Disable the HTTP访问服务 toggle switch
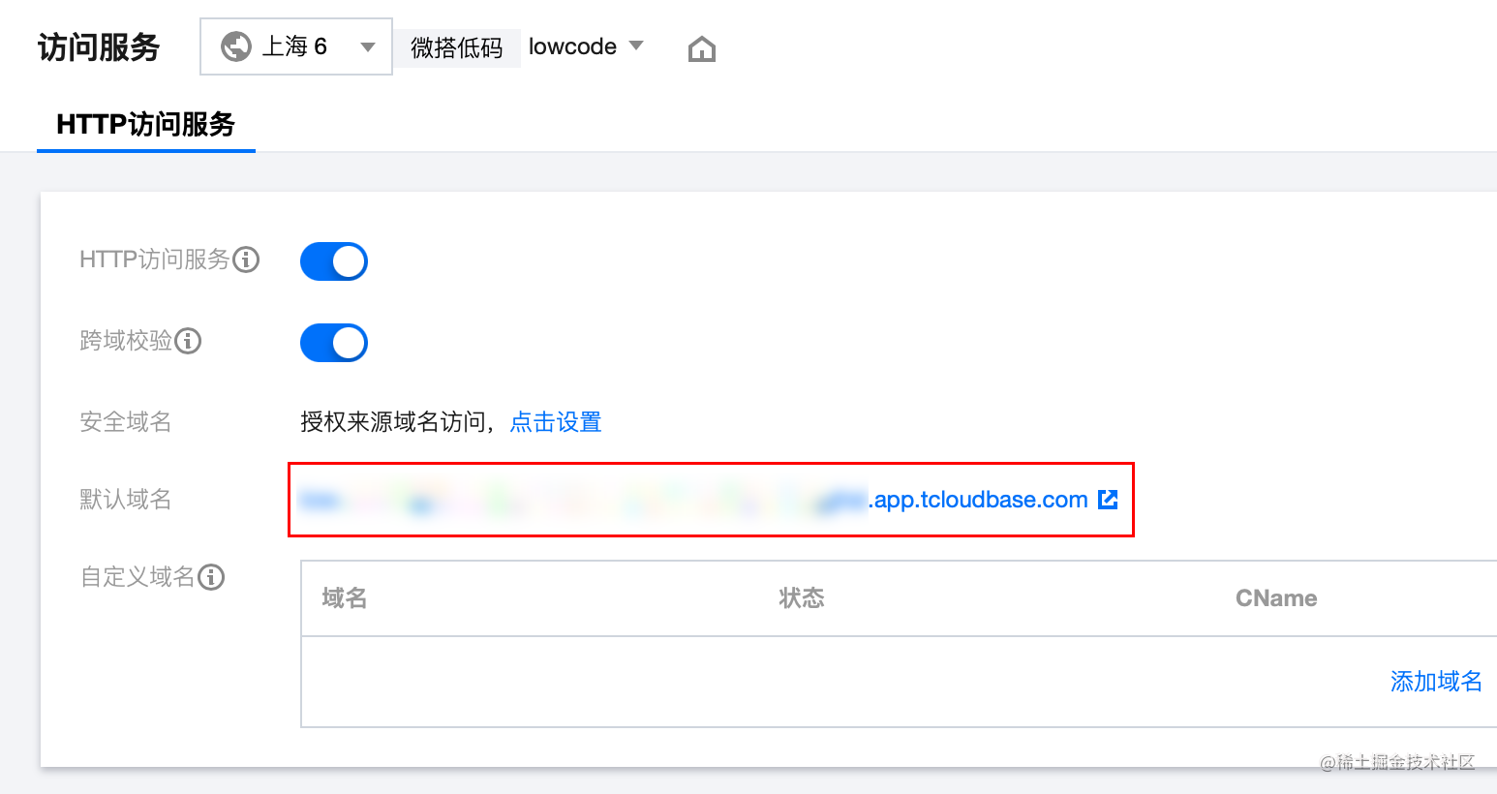This screenshot has width=1497, height=794. (x=334, y=261)
